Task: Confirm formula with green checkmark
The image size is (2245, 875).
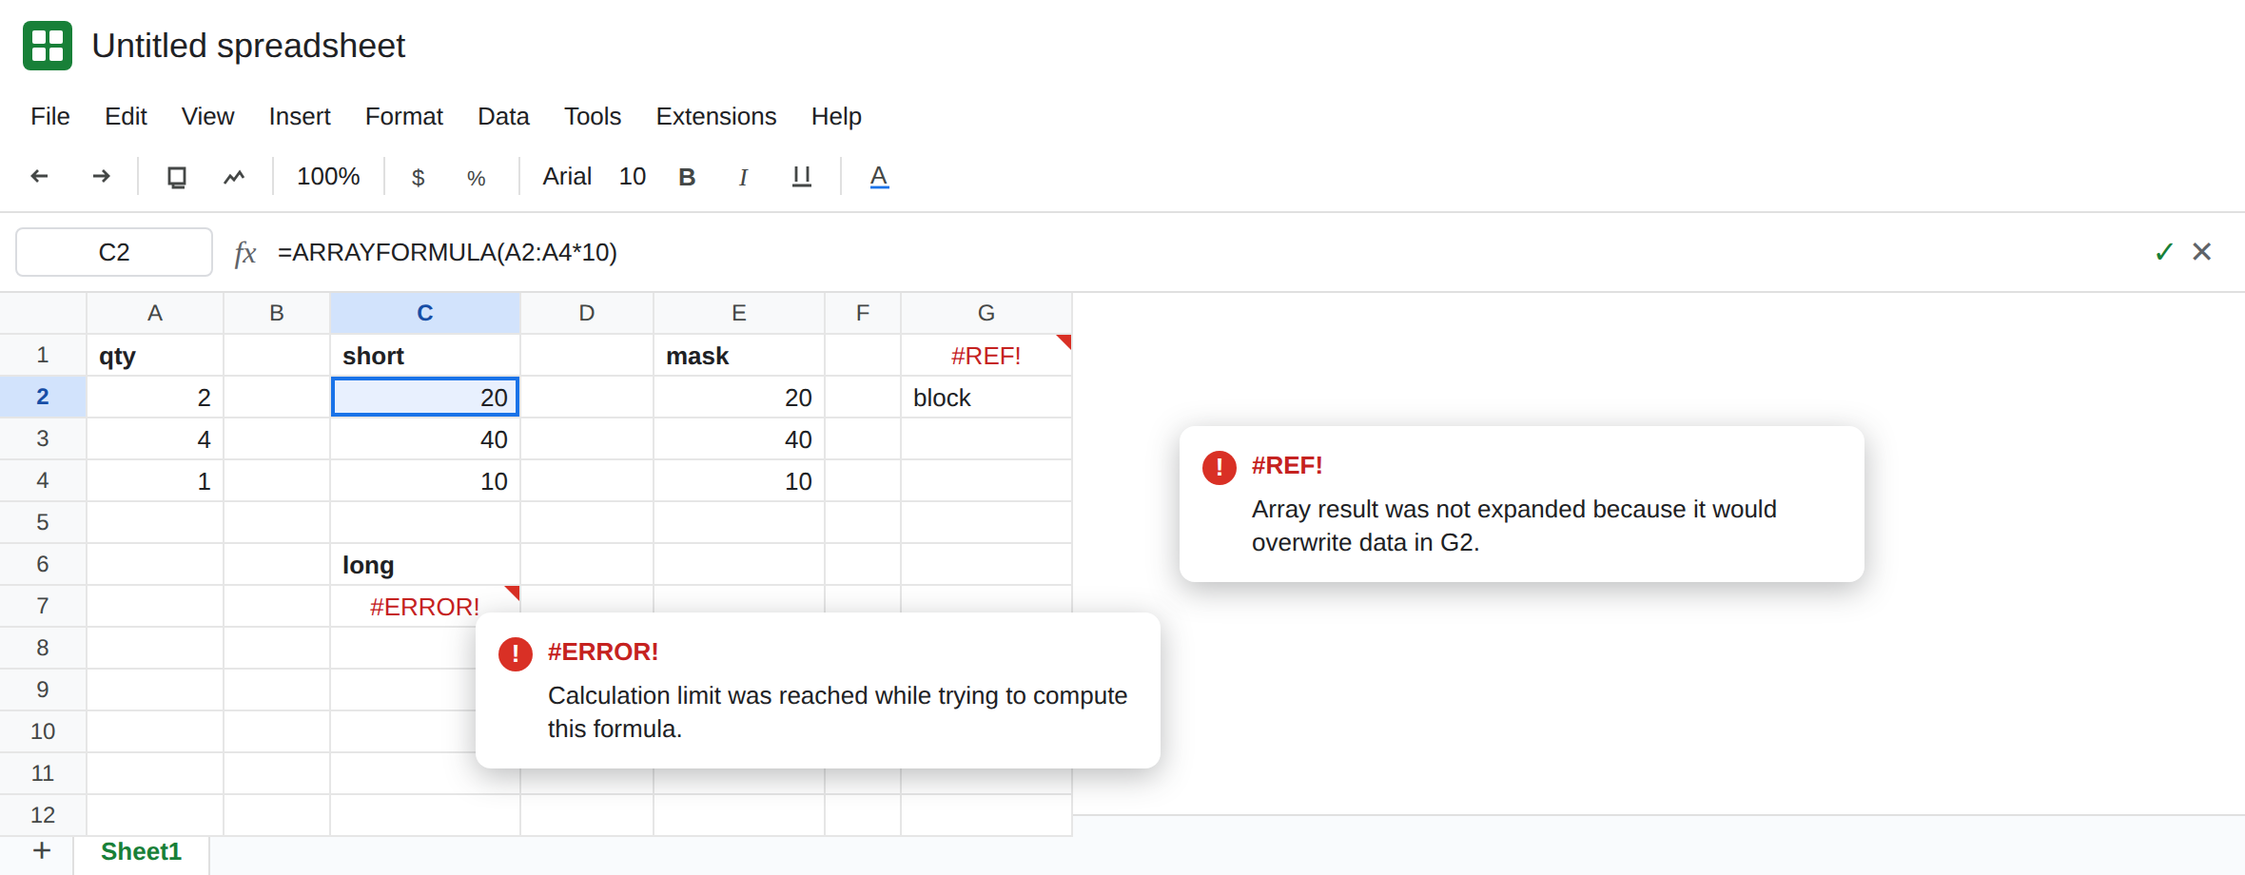Action: point(2164,251)
